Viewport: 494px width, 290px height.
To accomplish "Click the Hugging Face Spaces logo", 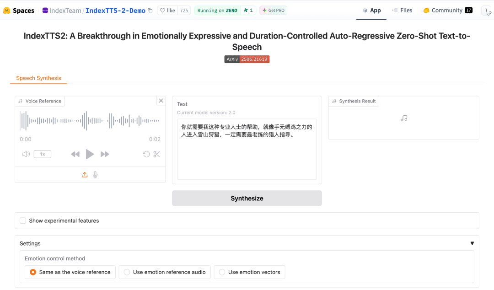I will [x=19, y=11].
